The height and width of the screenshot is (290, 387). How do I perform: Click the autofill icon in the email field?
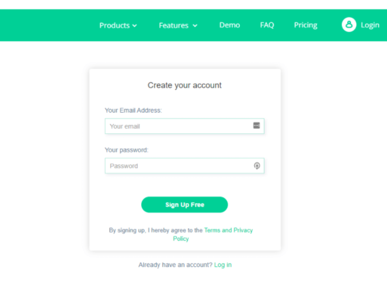257,126
